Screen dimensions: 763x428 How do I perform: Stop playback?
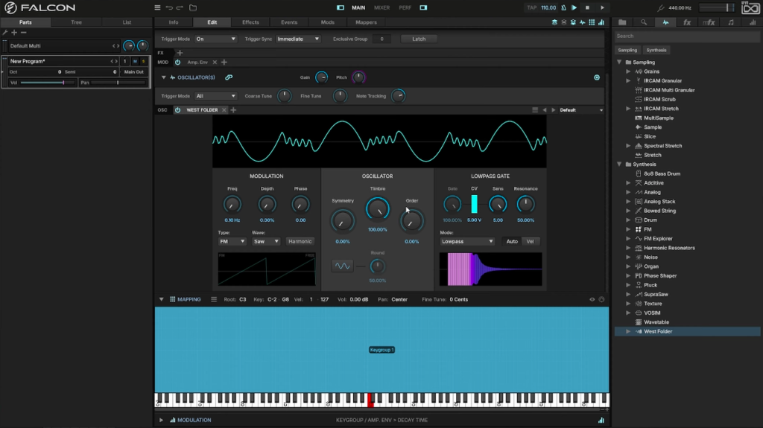(587, 7)
